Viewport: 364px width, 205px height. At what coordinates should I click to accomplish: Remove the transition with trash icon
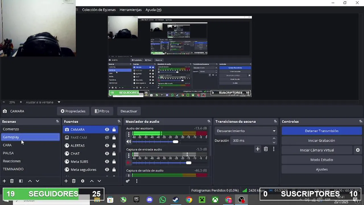(x=266, y=149)
